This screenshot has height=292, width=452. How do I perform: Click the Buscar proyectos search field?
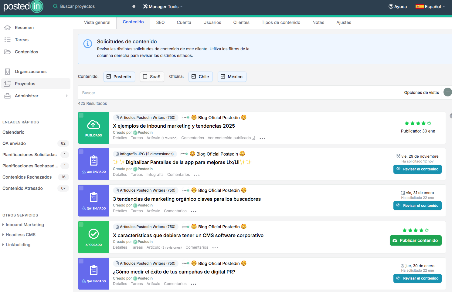[x=91, y=6]
